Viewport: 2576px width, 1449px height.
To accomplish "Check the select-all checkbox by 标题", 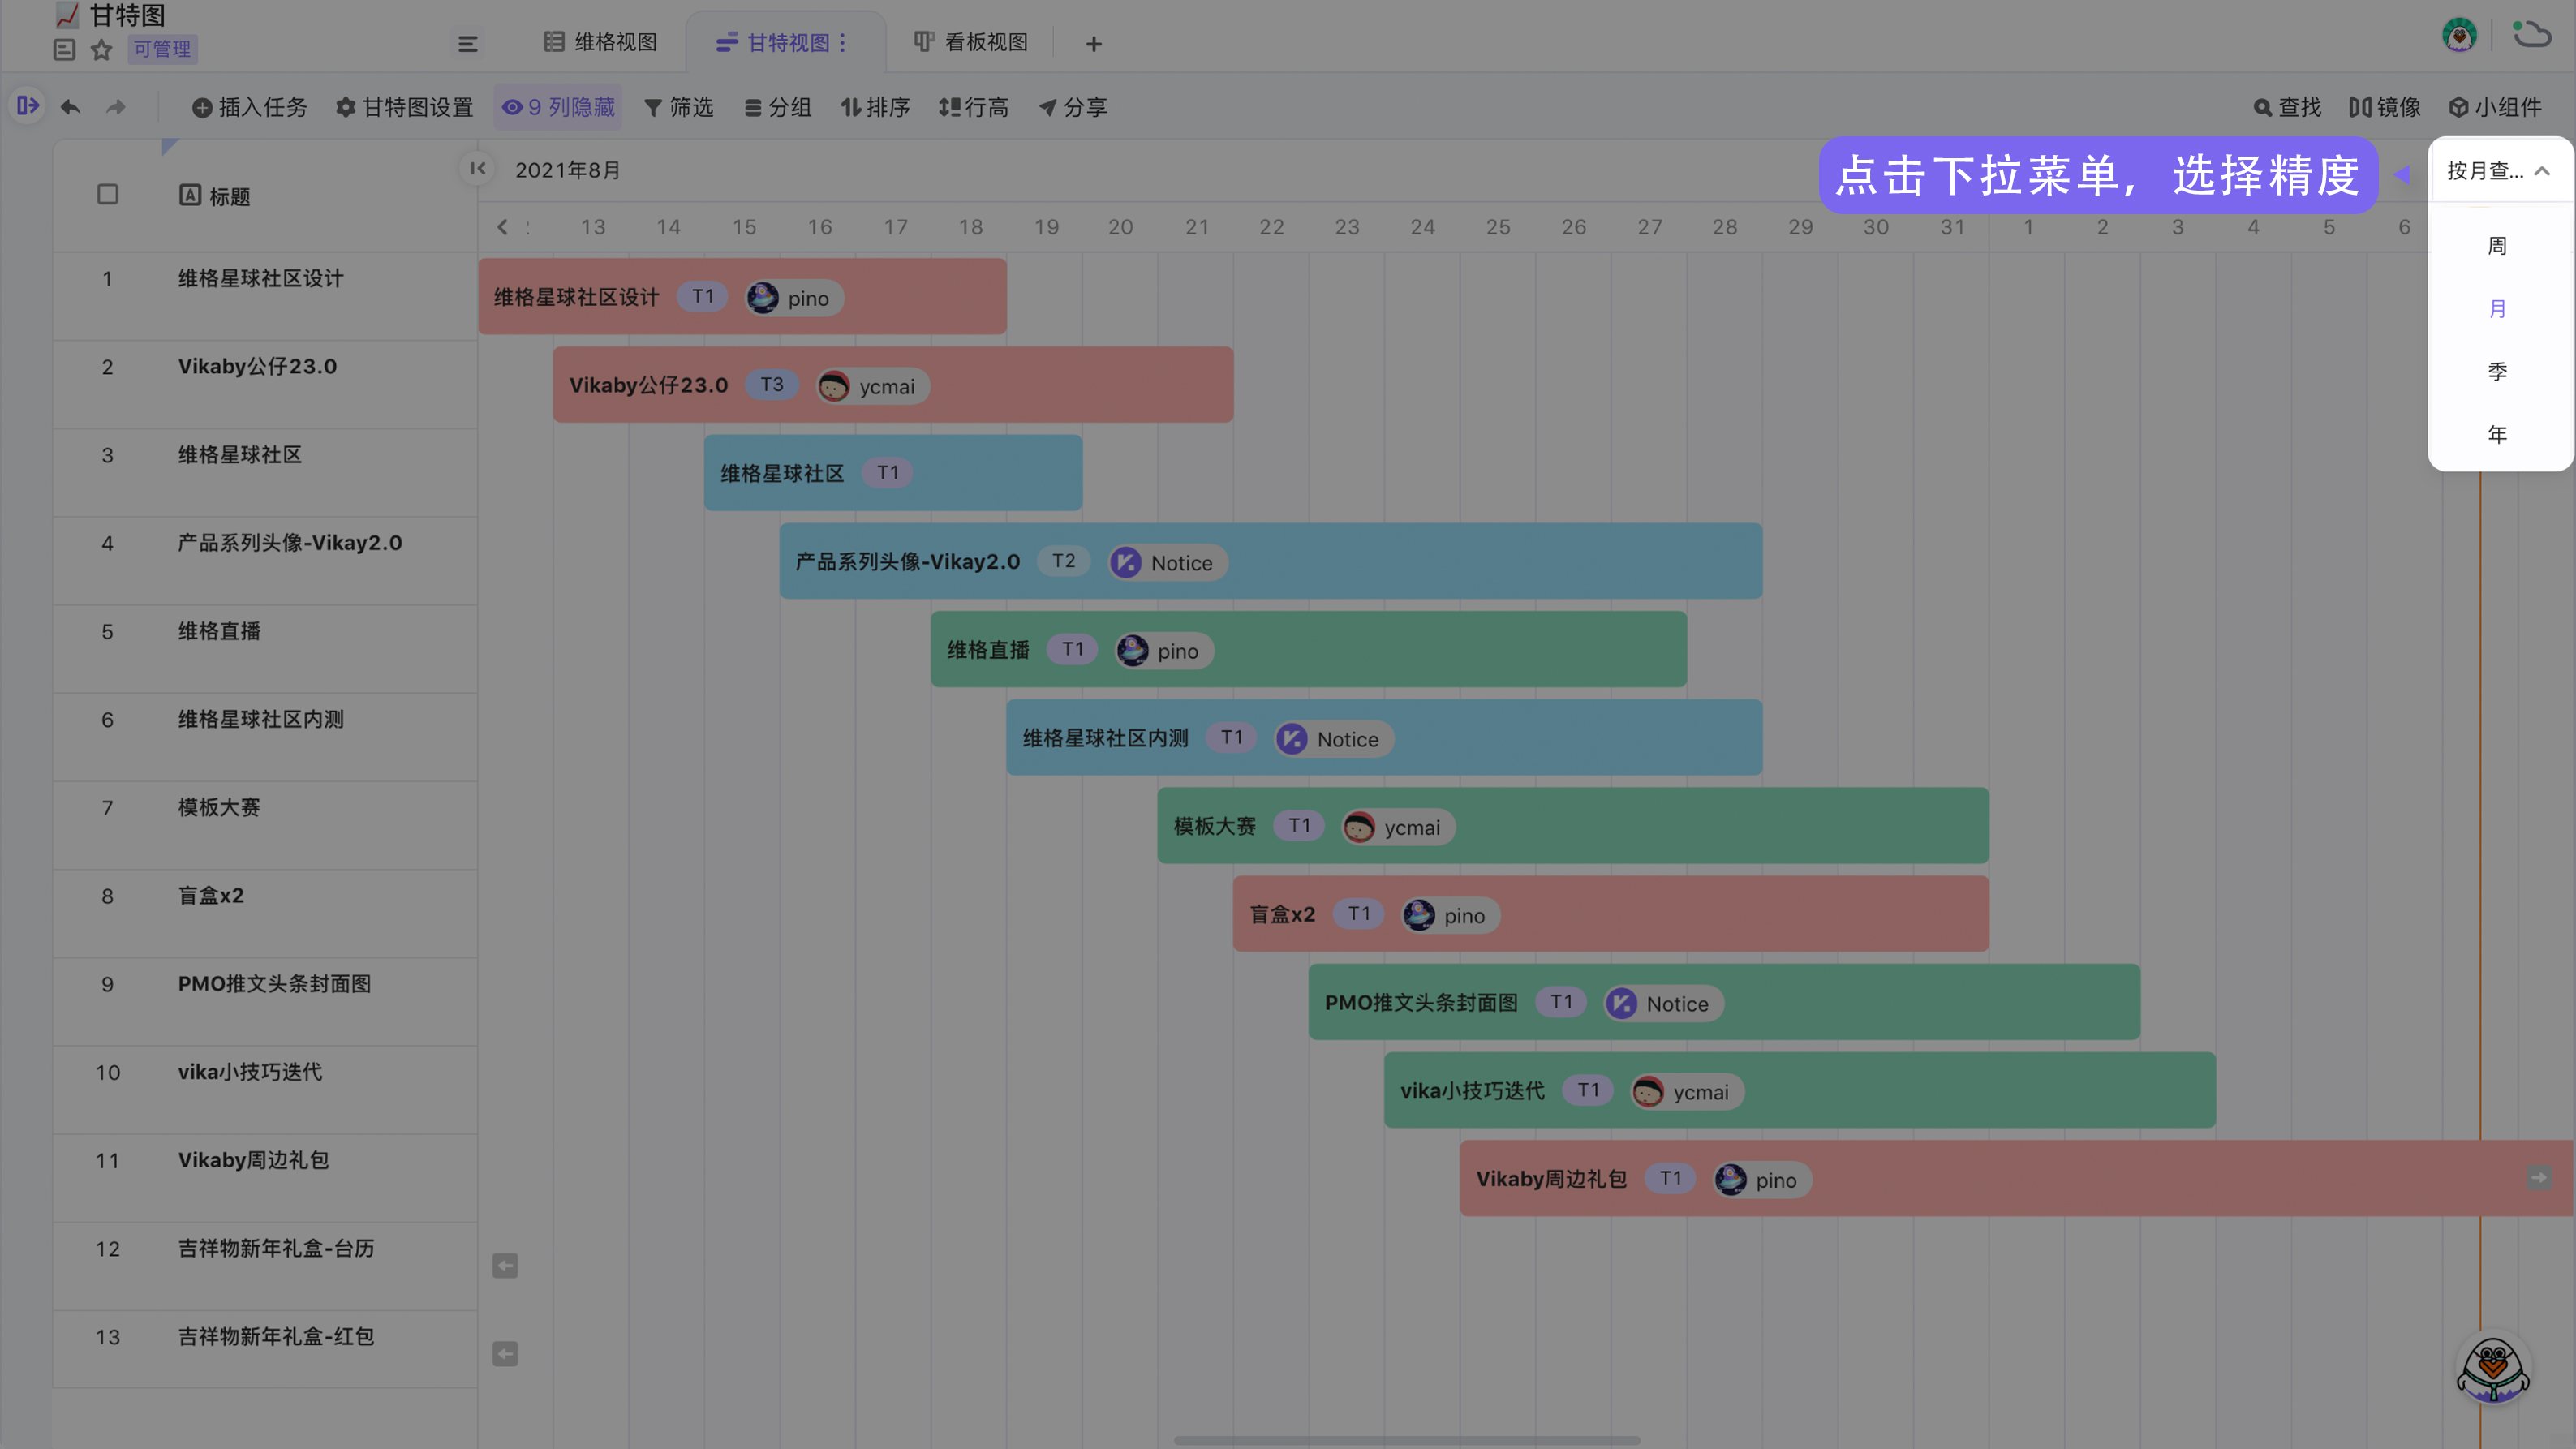I will [x=108, y=194].
